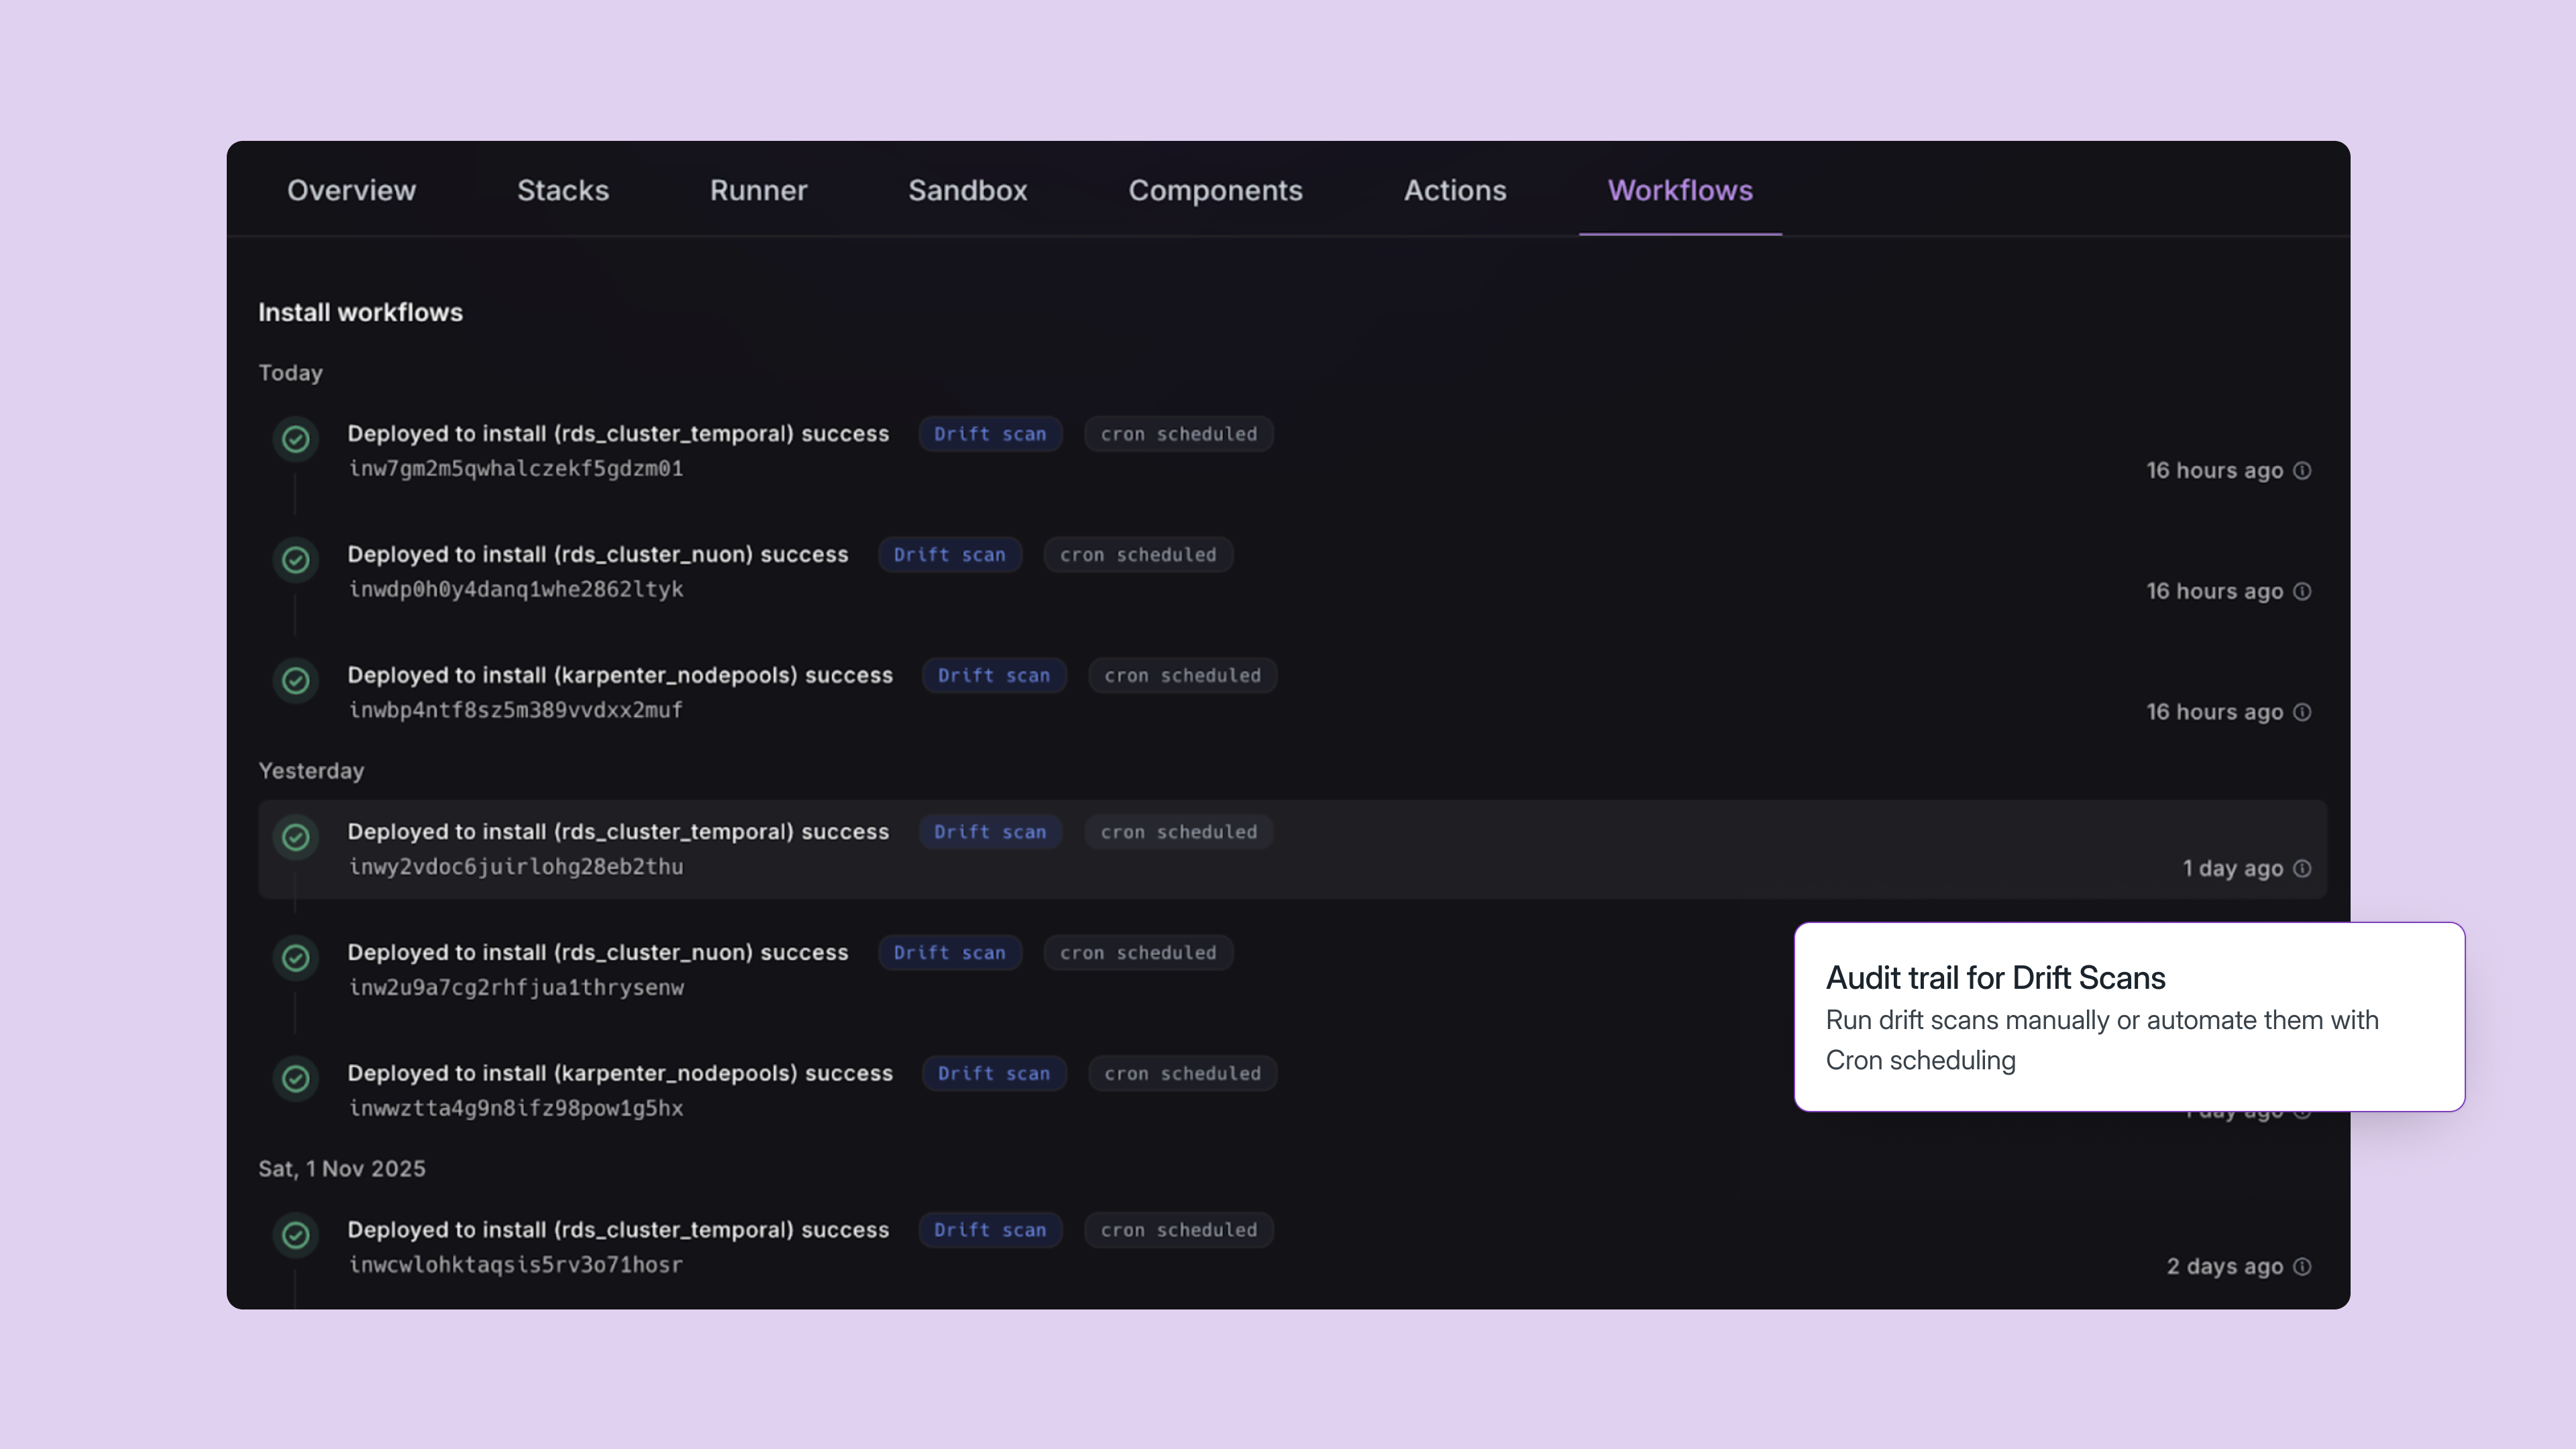Click info icon beside inw7gm2m5qwhalczekf5gdzm01 timestamp
Viewport: 2576px width, 1449px height.
tap(2302, 470)
